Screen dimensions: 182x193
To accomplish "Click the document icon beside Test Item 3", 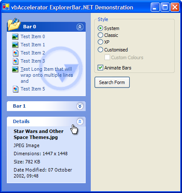I will [x=15, y=61].
